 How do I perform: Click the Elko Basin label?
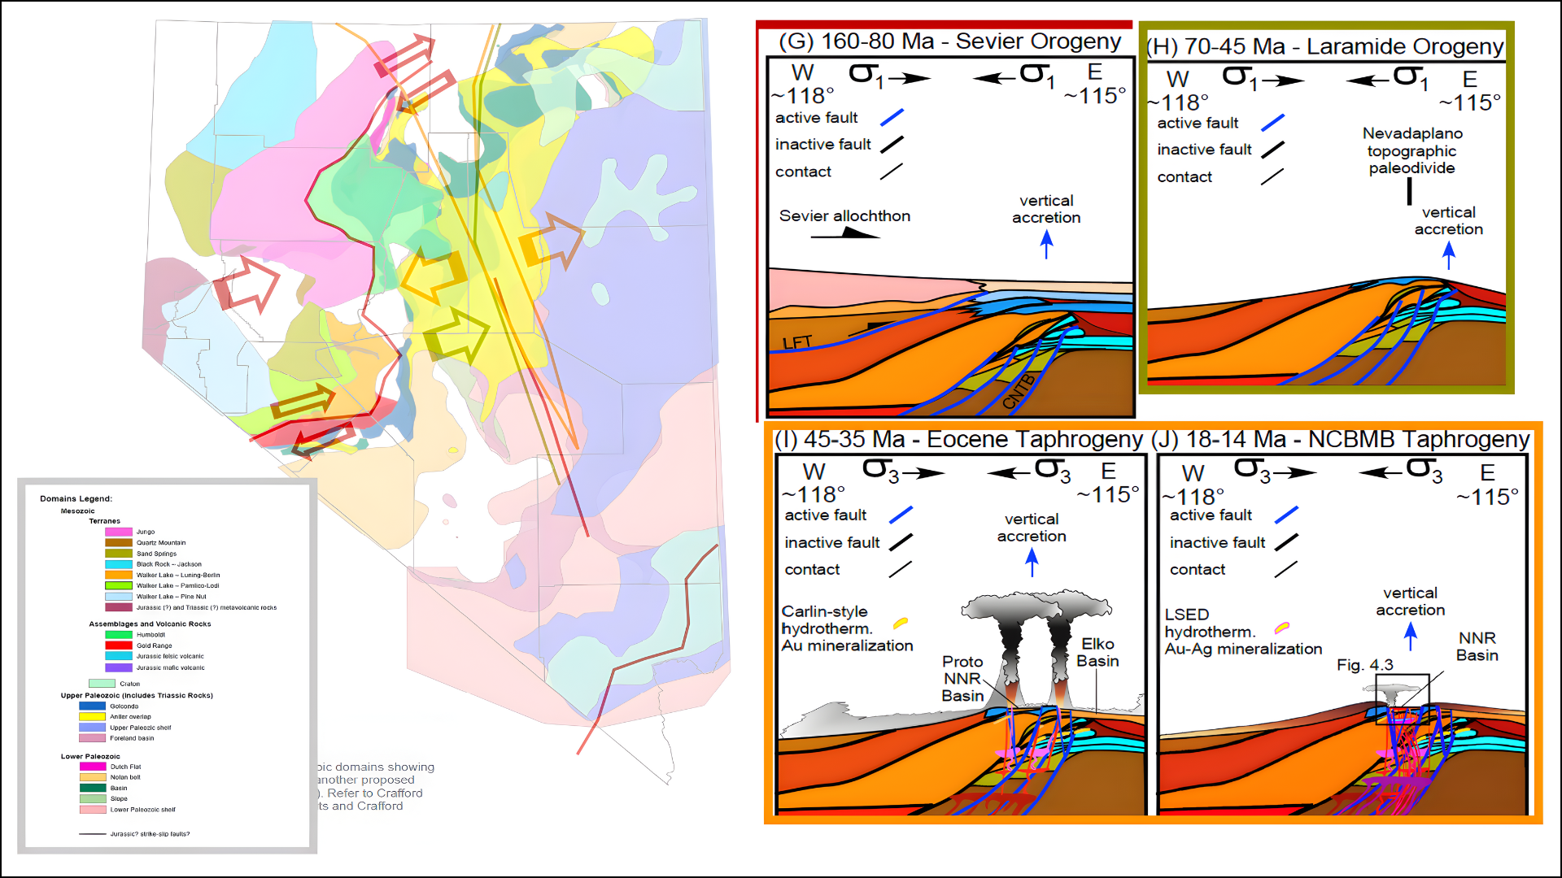pos(1097,652)
